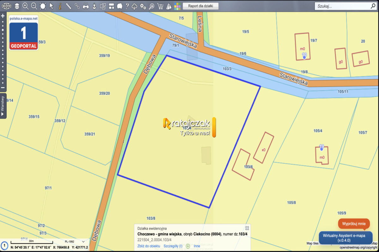Click parcel label 105/8
Screen dimensions: 379x252
click(292, 203)
